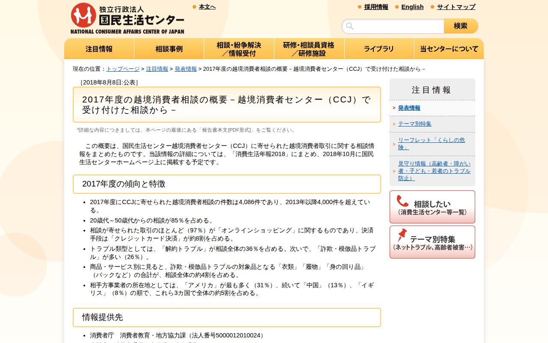Click the National Consumer Affairs Center logo
Screen dimensions: 548x343
click(x=128, y=18)
